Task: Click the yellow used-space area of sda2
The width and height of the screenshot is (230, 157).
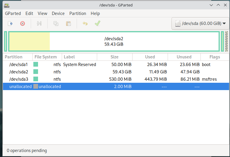Action: click(30, 41)
